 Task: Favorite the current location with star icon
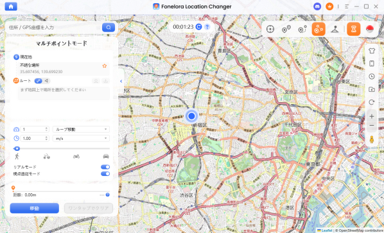105,66
